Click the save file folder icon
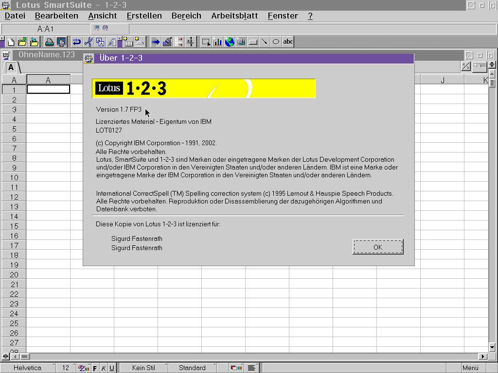498x373 pixels. pos(34,42)
